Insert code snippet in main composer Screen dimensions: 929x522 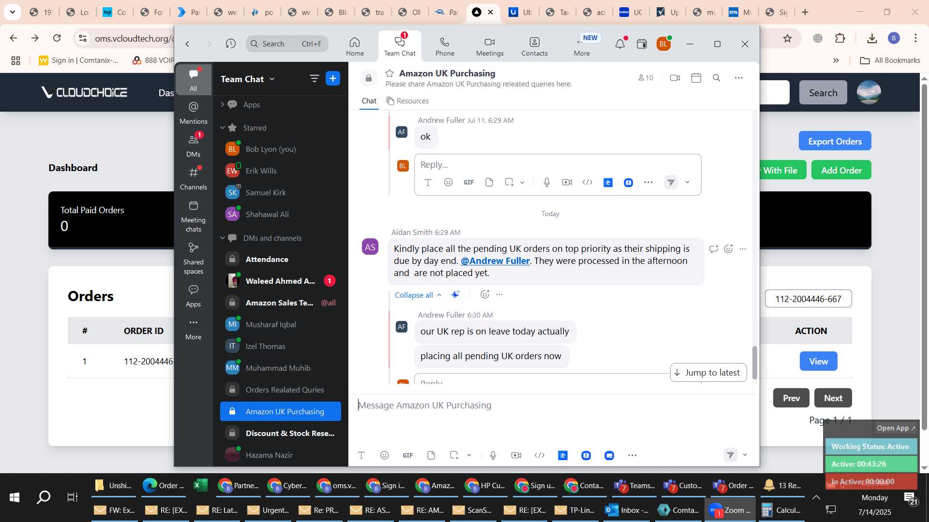coord(539,455)
